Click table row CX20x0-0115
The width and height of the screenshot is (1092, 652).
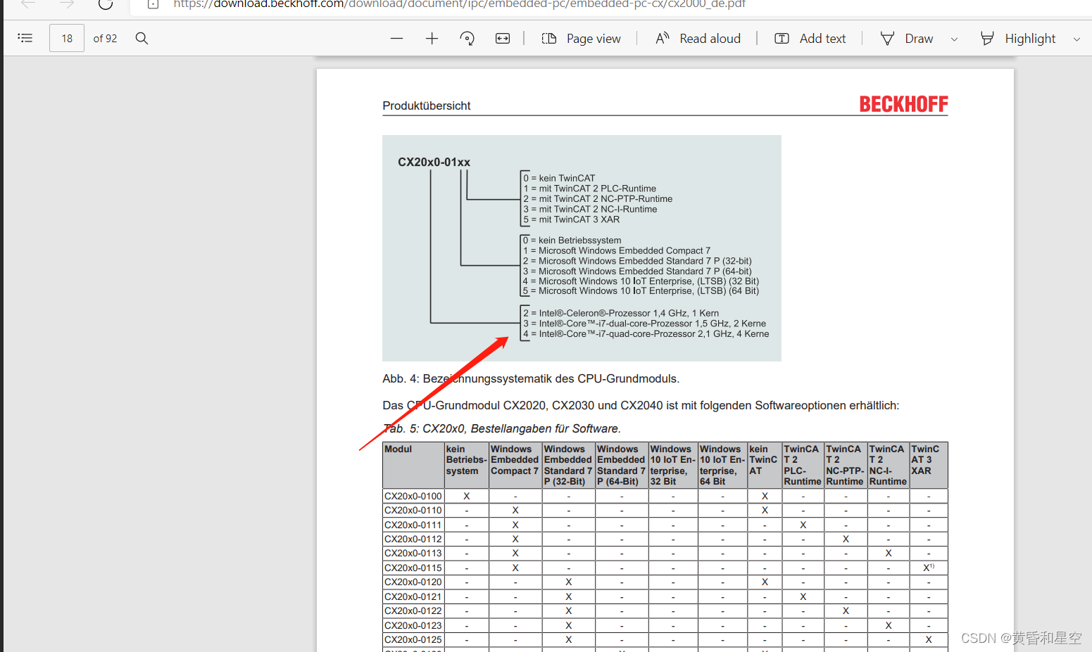pos(665,568)
